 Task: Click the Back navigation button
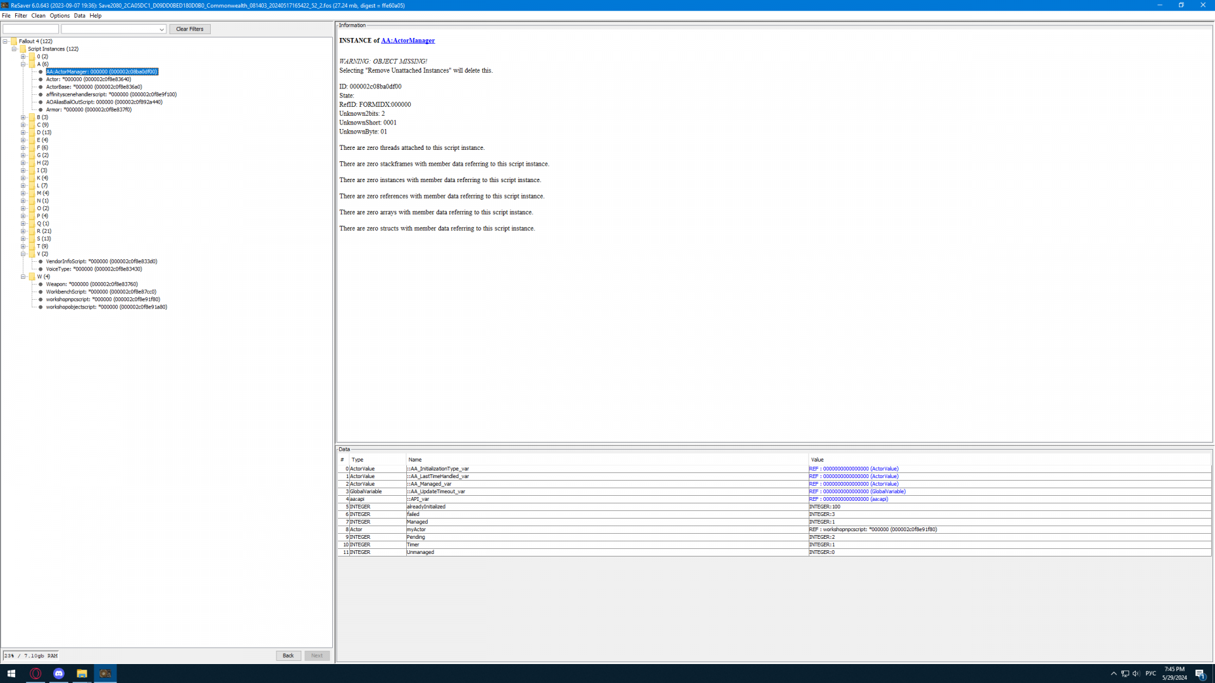click(x=288, y=656)
